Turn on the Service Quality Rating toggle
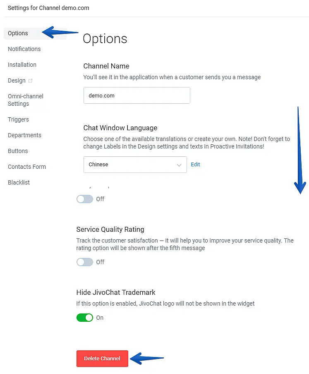 (x=85, y=262)
